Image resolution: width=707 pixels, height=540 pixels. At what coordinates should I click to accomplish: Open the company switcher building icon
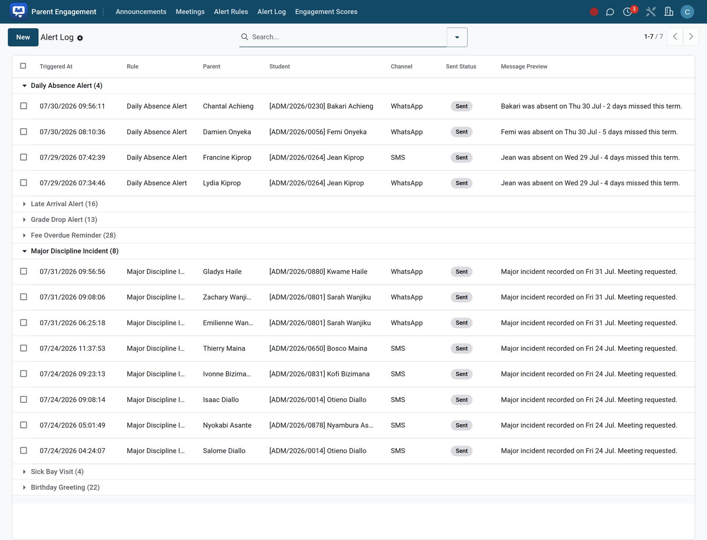pyautogui.click(x=669, y=12)
